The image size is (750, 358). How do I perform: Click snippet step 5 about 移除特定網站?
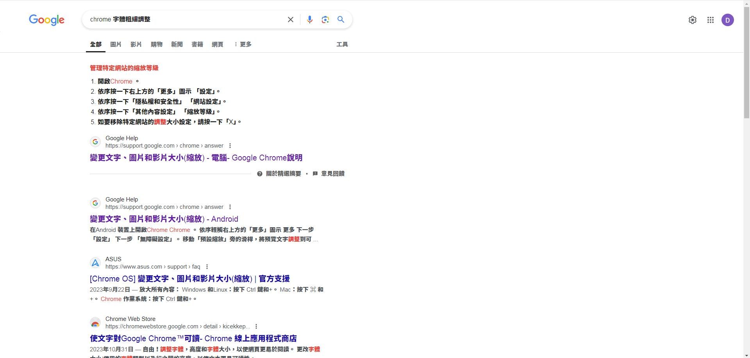click(169, 122)
